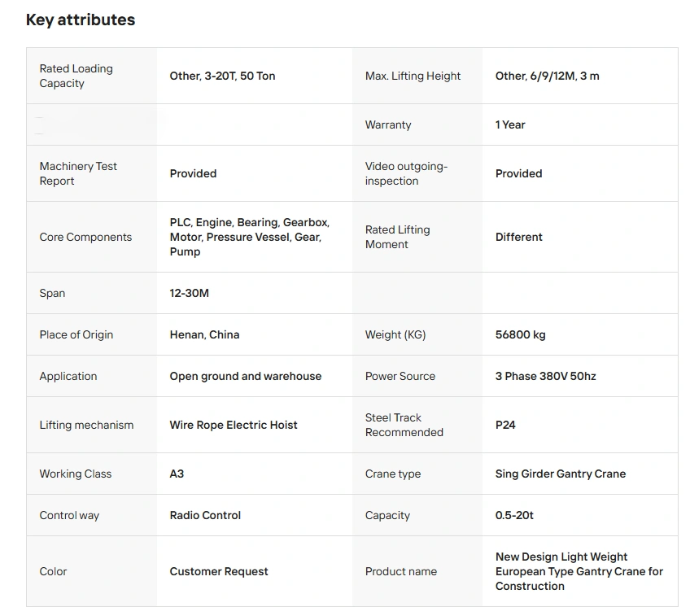Select the Henan, China origin value
Image resolution: width=690 pixels, height=607 pixels.
coord(204,334)
